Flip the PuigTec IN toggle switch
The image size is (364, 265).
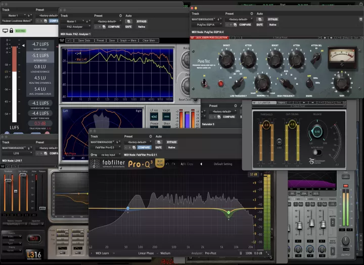(204, 83)
